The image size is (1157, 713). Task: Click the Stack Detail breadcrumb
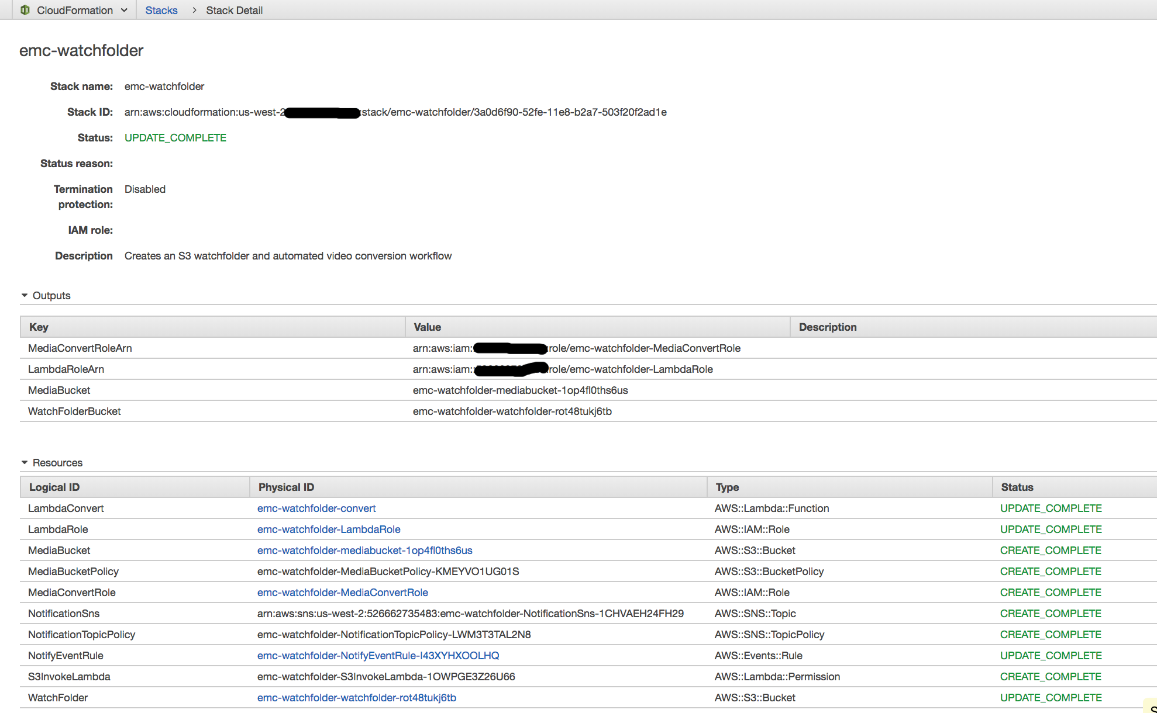point(234,11)
